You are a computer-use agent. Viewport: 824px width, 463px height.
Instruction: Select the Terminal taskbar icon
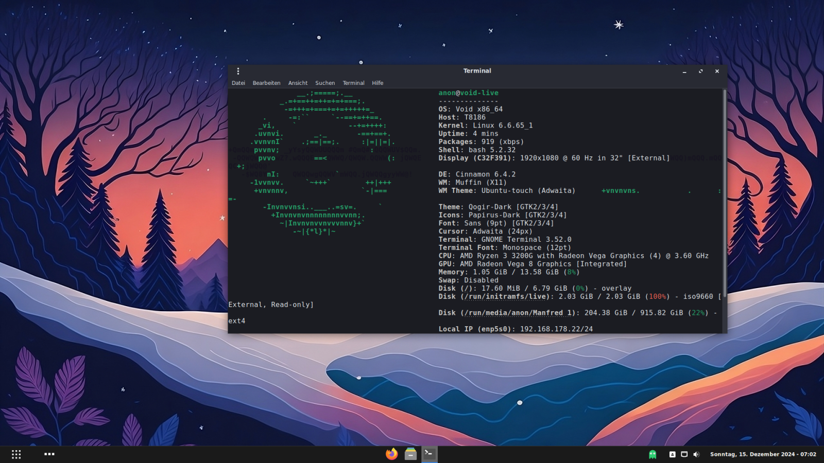pos(429,454)
